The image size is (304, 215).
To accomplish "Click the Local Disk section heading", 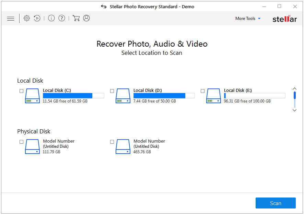I will click(30, 81).
